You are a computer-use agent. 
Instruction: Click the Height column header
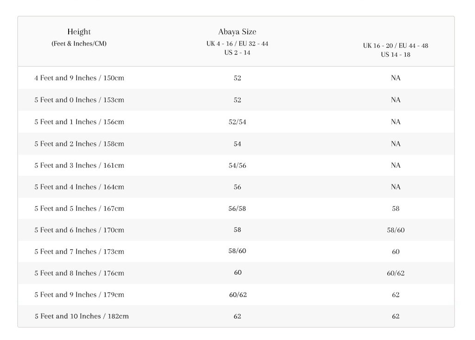tap(79, 32)
